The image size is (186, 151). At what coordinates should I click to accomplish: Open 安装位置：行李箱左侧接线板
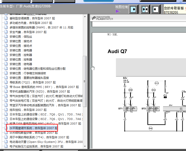(28, 73)
